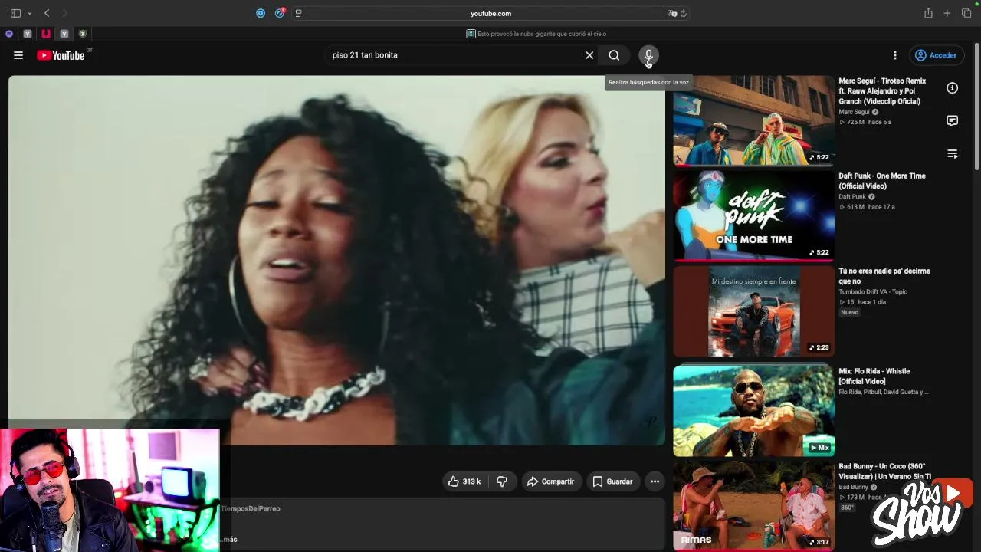The width and height of the screenshot is (981, 552).
Task: Like the video with 313 k likes
Action: coord(464,481)
